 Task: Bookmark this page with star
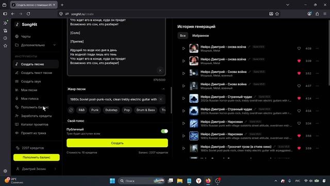(277, 14)
